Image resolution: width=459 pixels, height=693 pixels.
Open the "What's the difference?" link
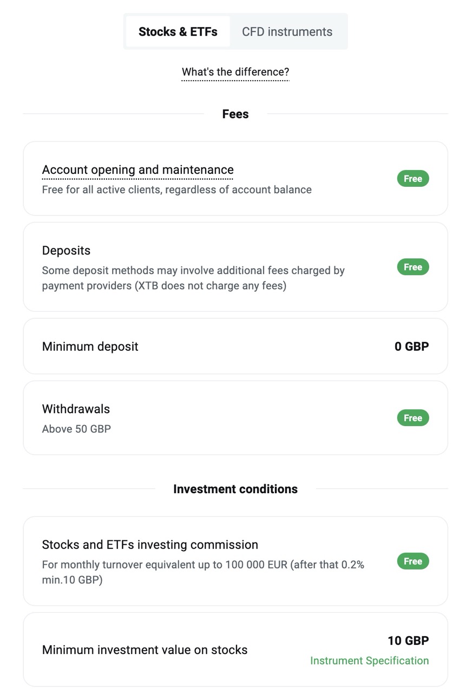click(x=235, y=72)
